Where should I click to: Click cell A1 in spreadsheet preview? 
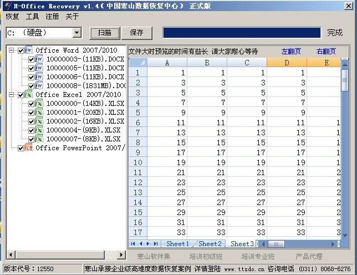coord(167,73)
